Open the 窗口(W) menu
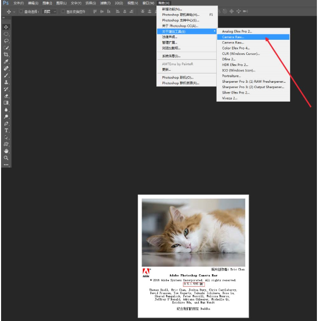Screen dimensions: 318x321 coord(148,3)
